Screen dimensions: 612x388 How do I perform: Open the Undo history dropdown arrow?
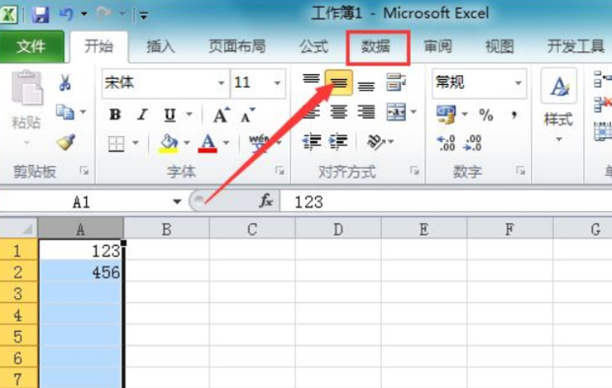pyautogui.click(x=84, y=15)
